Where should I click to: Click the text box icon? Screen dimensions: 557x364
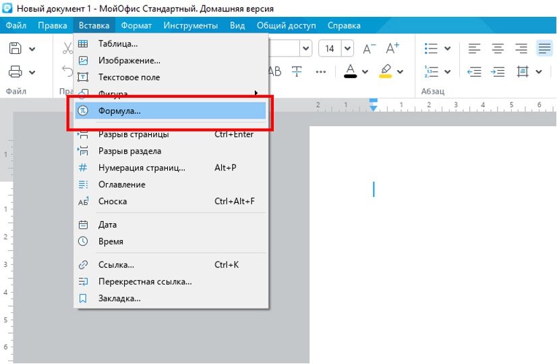click(x=83, y=77)
